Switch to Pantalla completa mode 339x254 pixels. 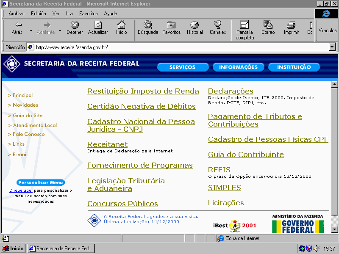click(x=245, y=30)
